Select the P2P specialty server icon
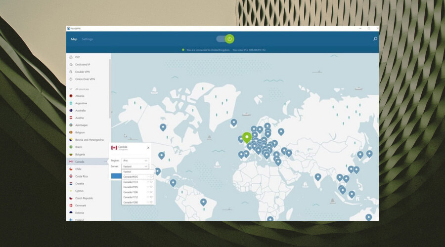The image size is (445, 247). click(71, 57)
